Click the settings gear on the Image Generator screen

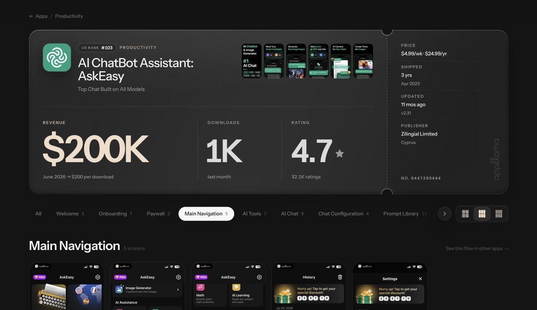pyautogui.click(x=179, y=277)
